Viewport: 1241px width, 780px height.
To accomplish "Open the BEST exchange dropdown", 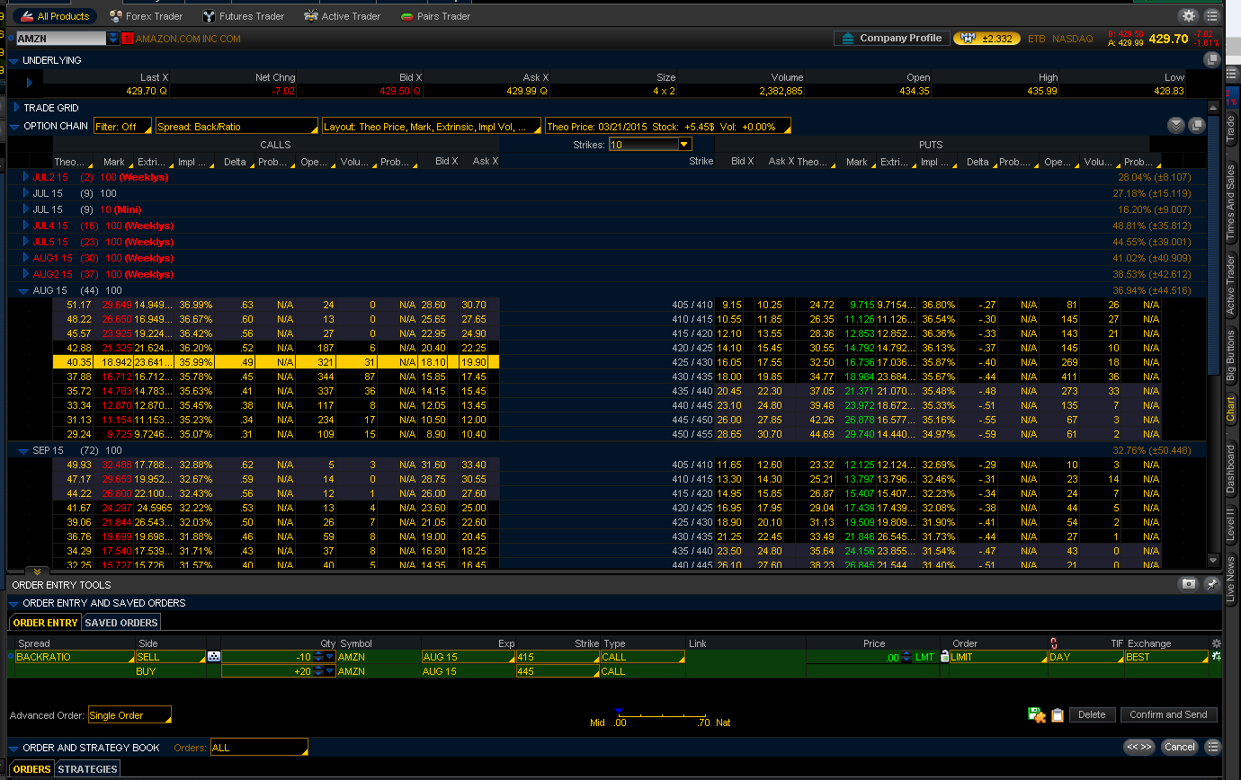I will pyautogui.click(x=1167, y=657).
